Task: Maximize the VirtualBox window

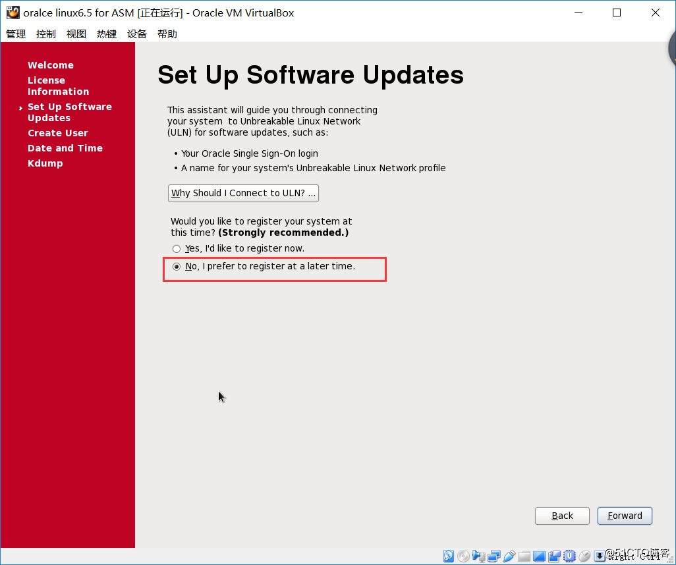Action: (617, 13)
